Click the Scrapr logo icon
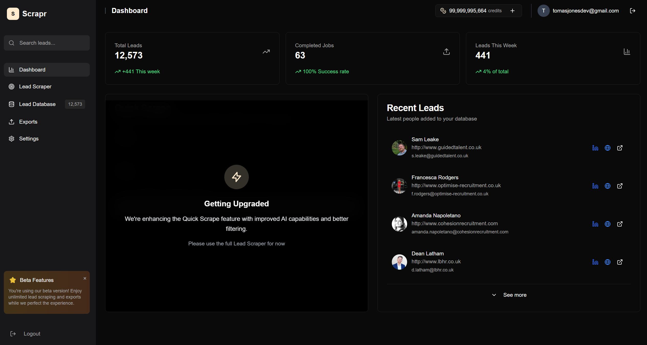 13,14
